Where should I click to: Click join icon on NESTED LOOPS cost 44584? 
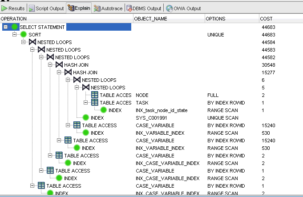(x=32, y=42)
